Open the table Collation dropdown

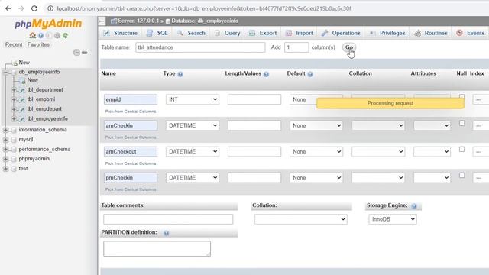coord(301,219)
